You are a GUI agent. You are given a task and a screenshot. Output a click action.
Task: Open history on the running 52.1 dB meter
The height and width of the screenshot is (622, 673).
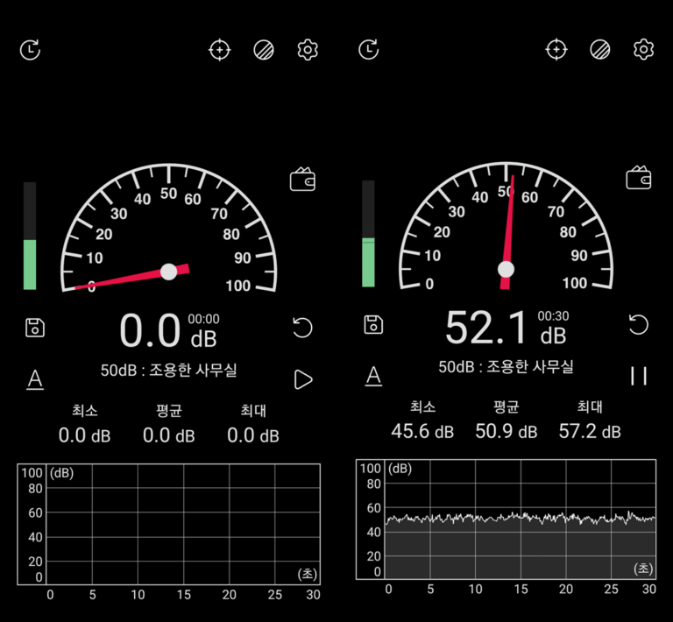(x=369, y=49)
